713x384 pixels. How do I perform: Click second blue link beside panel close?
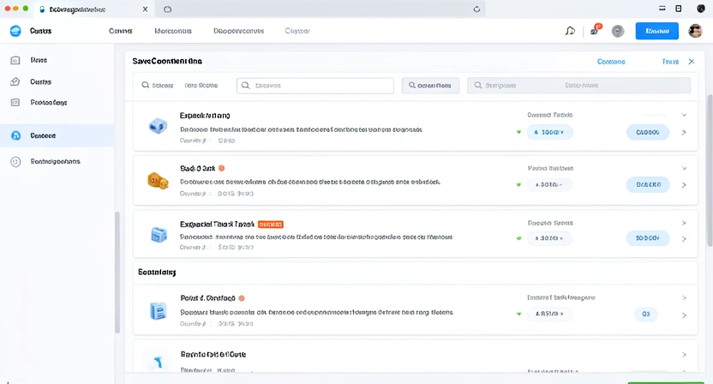coord(670,62)
